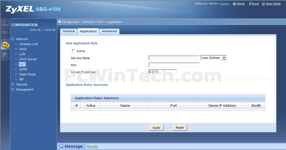
Task: Focus the Port input field
Action: pyautogui.click(x=174, y=65)
